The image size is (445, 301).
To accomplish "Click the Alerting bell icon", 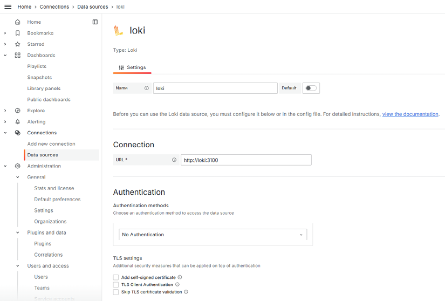I will (x=18, y=121).
